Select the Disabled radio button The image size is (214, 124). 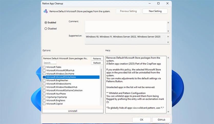46,29
